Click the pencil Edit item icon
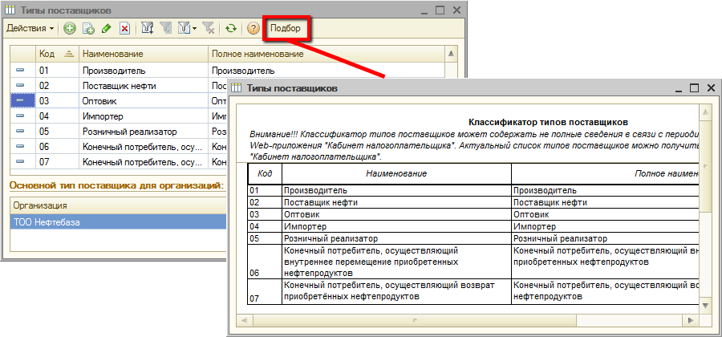The width and height of the screenshot is (722, 337). pyautogui.click(x=106, y=28)
